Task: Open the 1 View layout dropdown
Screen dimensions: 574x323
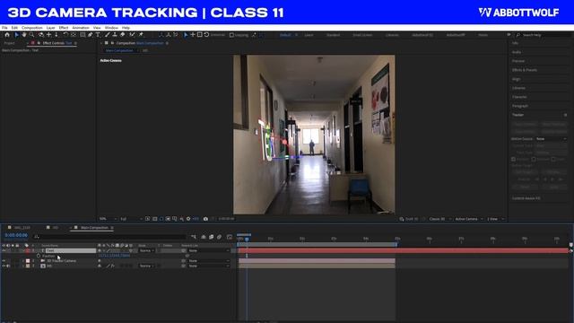Action: click(496, 219)
